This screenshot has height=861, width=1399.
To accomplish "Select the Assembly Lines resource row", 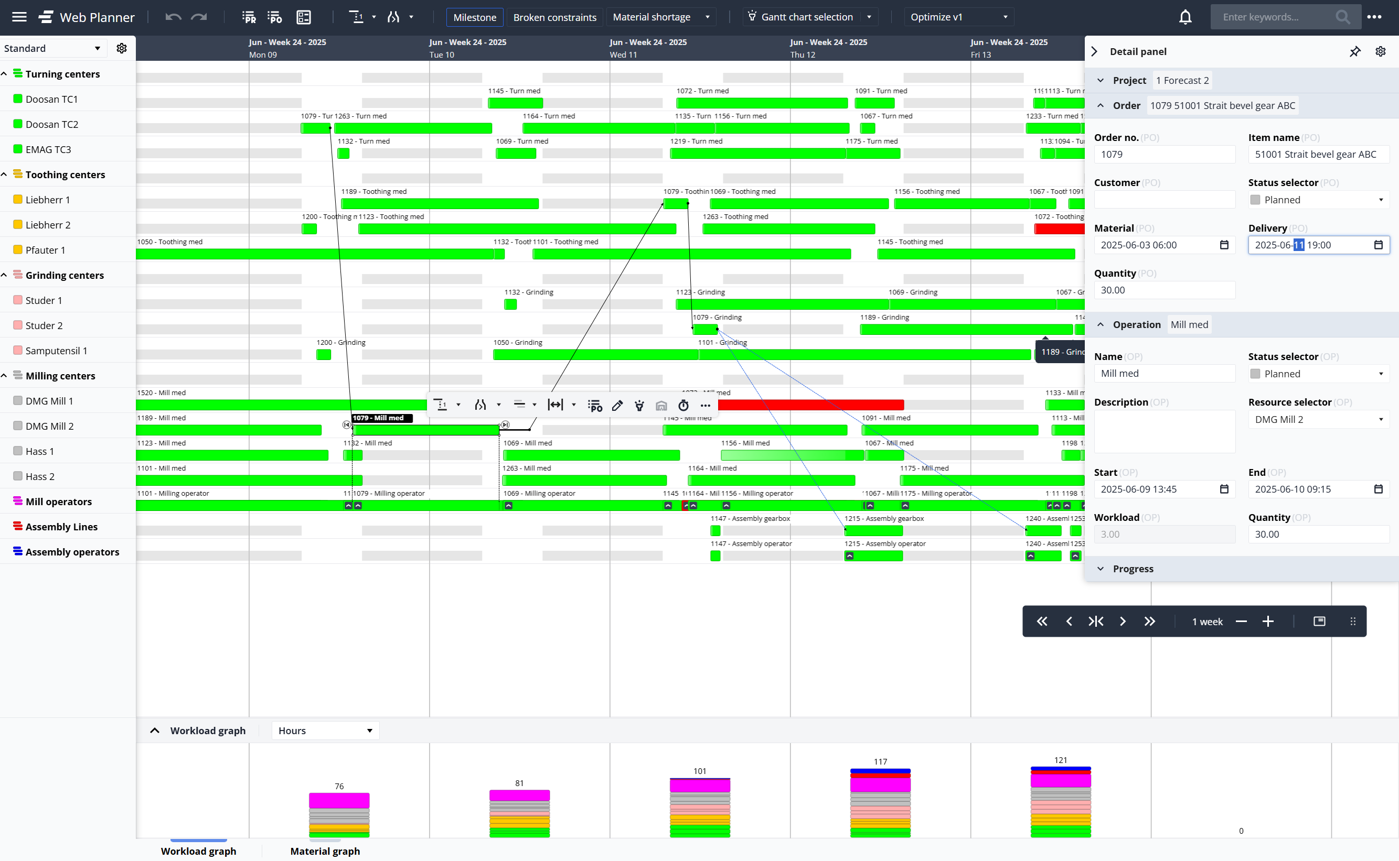I will [x=68, y=527].
